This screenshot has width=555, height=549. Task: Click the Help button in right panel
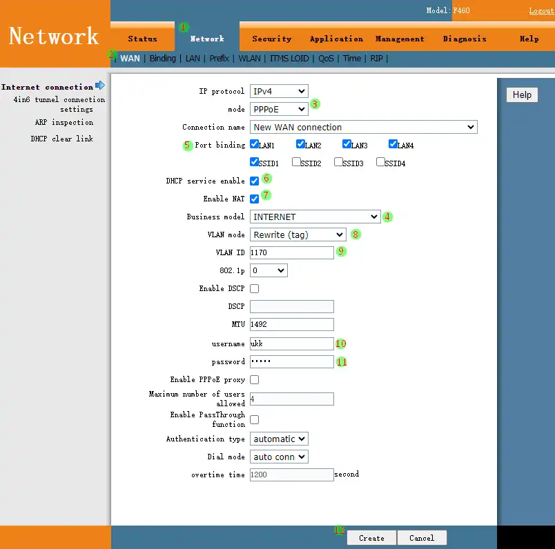tap(522, 94)
